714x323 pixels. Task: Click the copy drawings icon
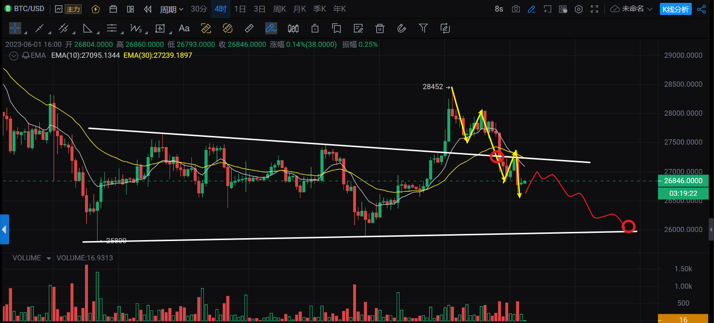coord(337,28)
